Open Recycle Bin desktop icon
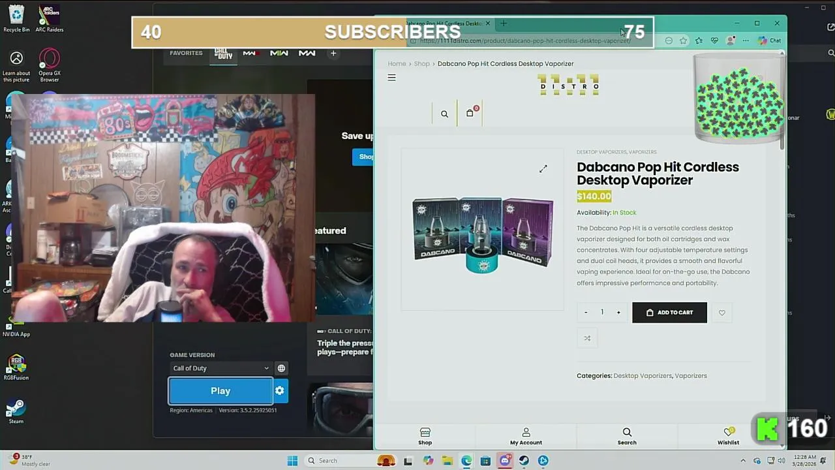835x470 pixels. pos(16,18)
